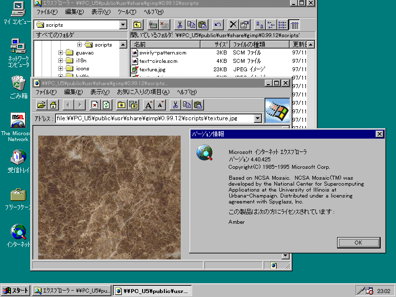Switch Explorer to details view
The height and width of the screenshot is (297, 396).
pyautogui.click(x=294, y=25)
